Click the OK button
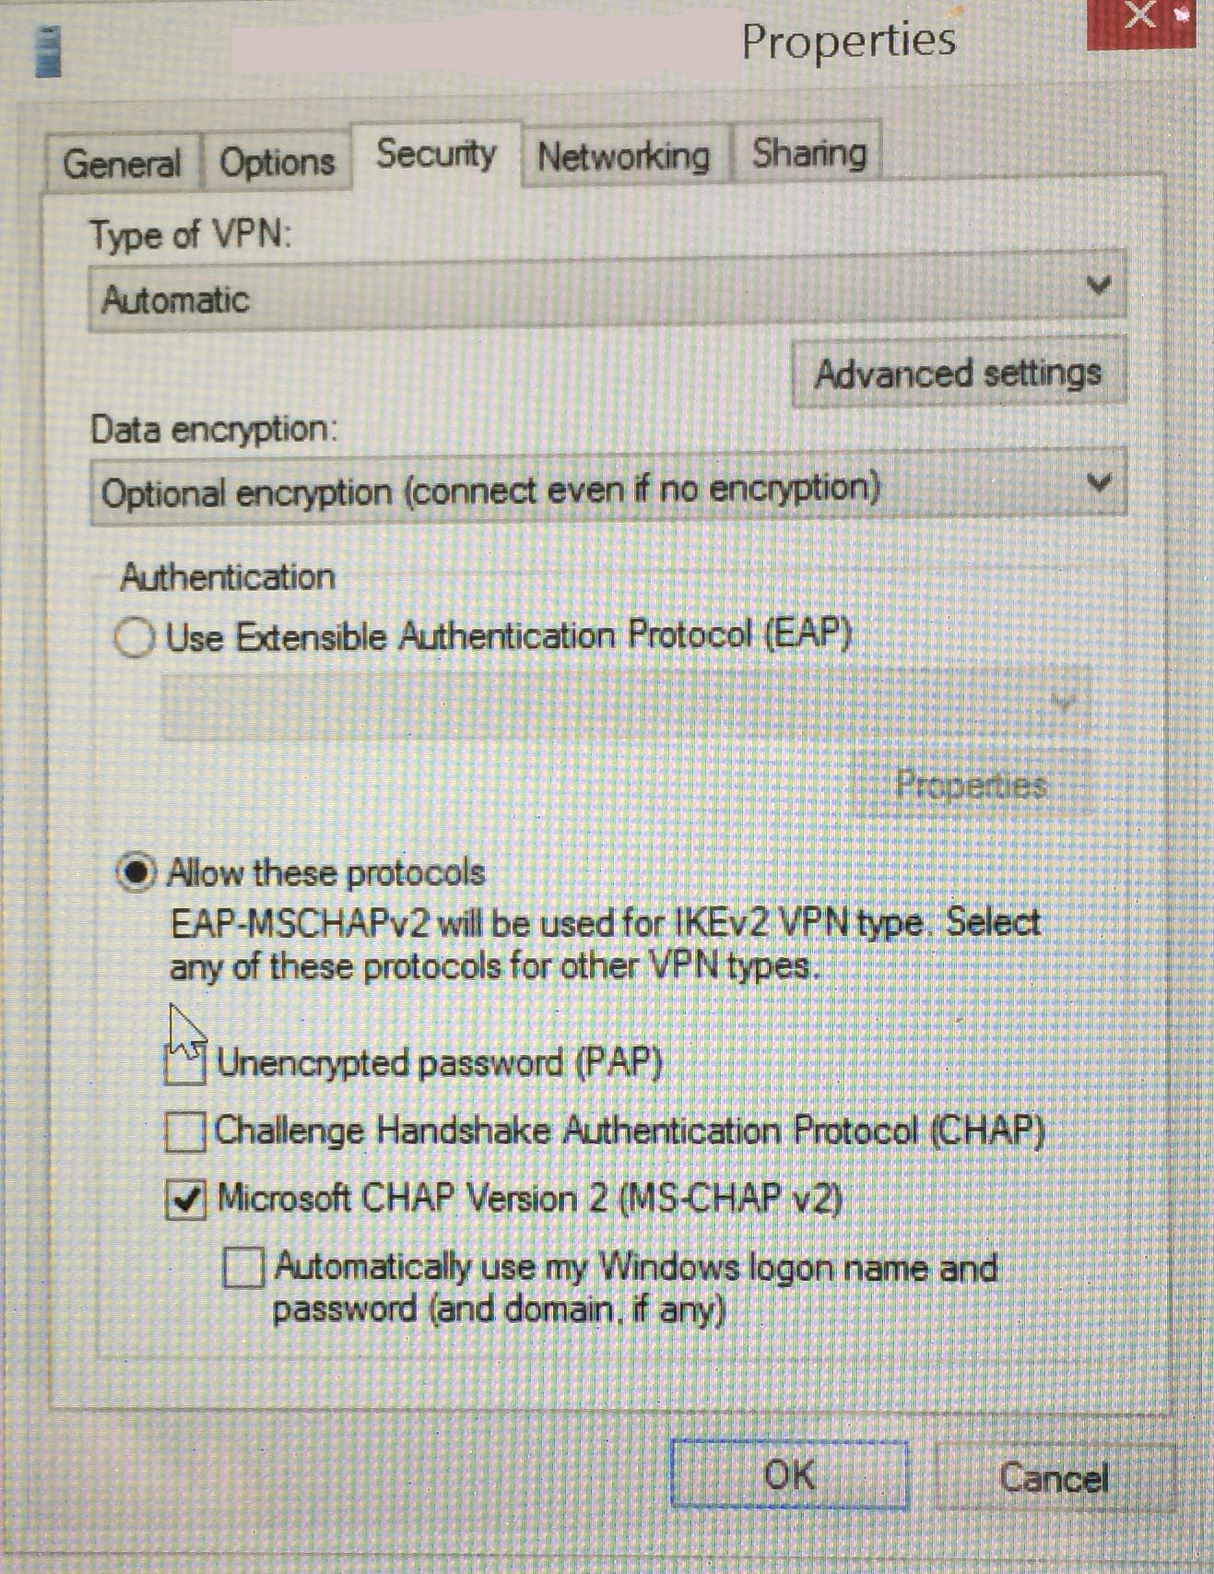Viewport: 1214px width, 1574px height. tap(790, 1474)
